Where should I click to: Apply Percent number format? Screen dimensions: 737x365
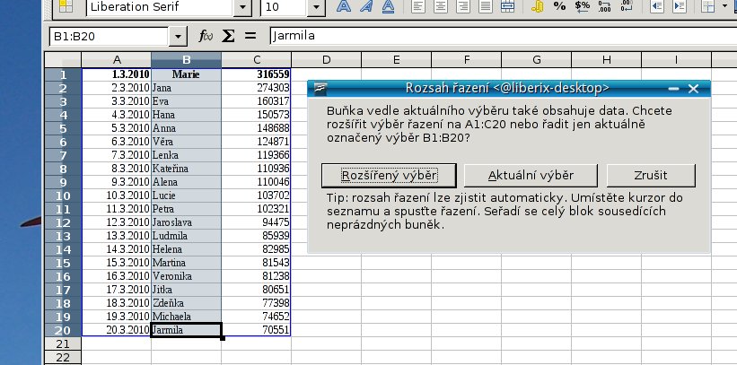coord(559,6)
